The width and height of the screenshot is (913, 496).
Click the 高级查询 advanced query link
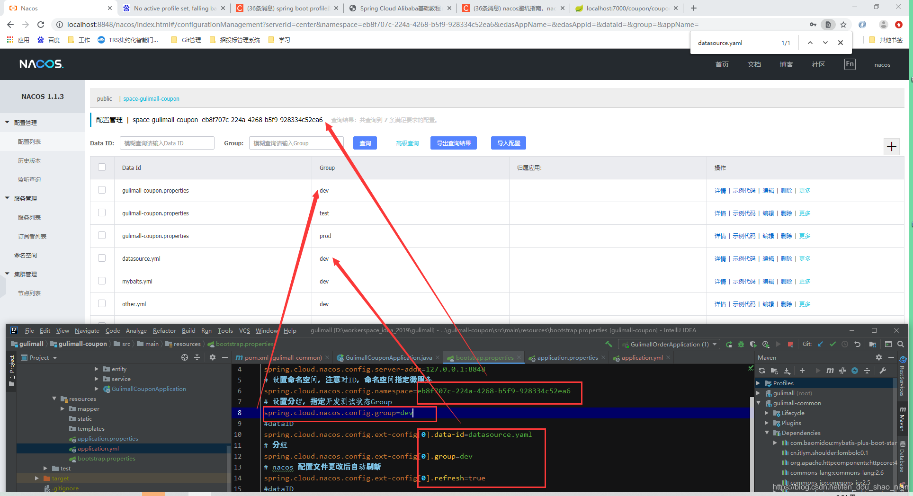(407, 143)
